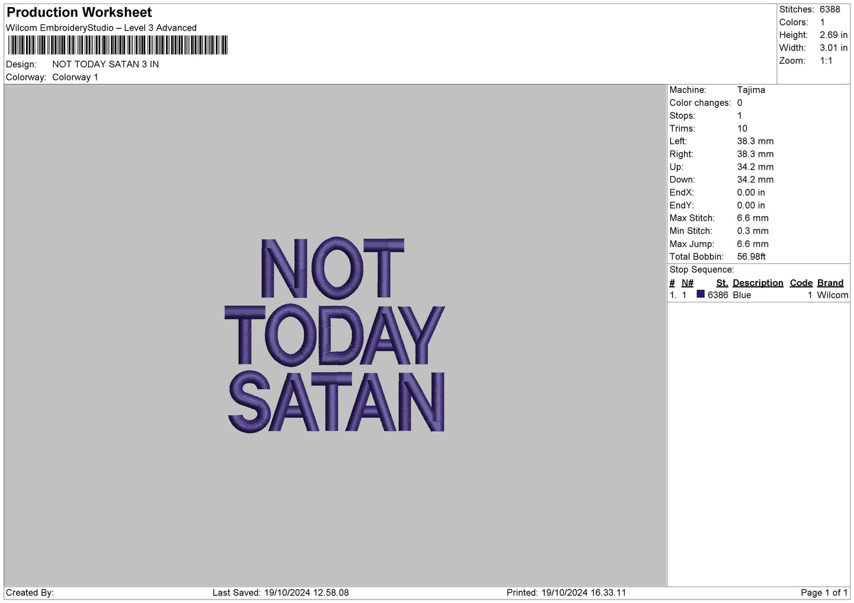
Task: Click the St. column header
Action: coord(722,283)
